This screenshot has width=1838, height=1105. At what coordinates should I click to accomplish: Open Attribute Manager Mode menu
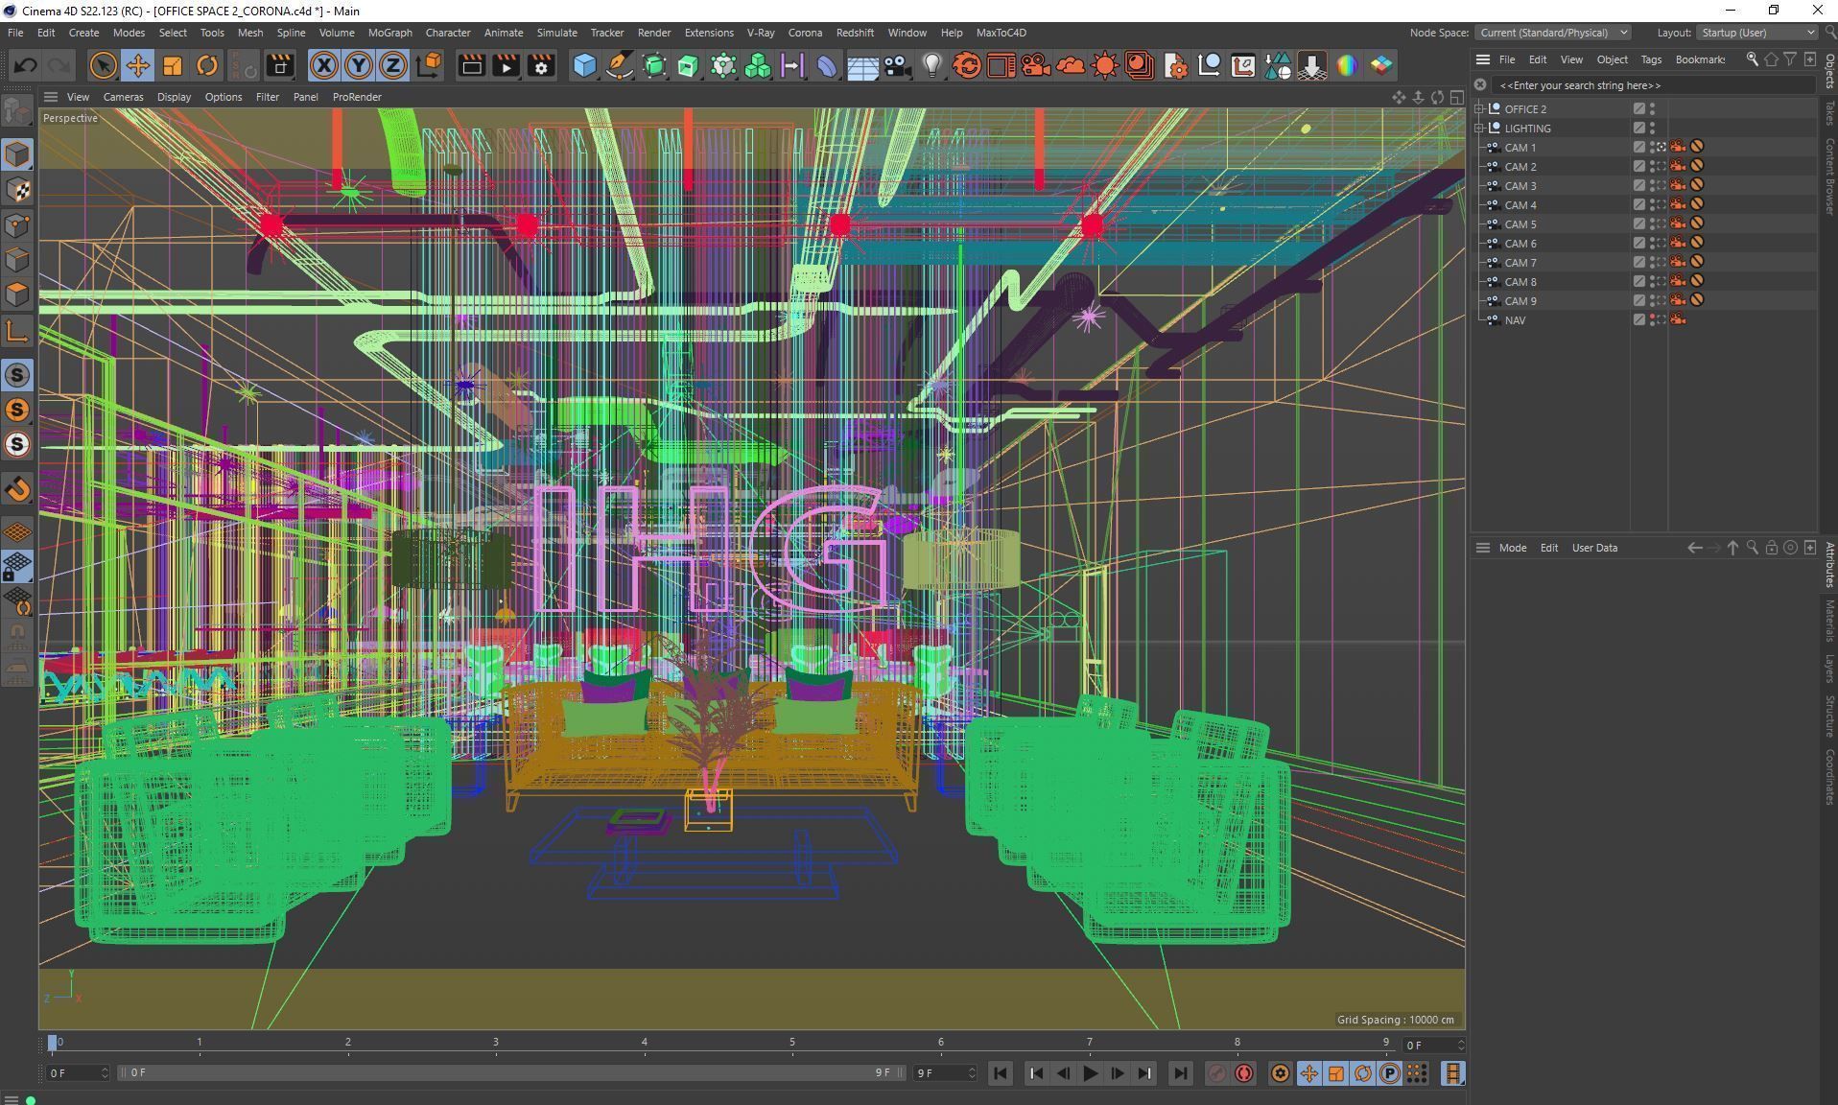coord(1512,548)
